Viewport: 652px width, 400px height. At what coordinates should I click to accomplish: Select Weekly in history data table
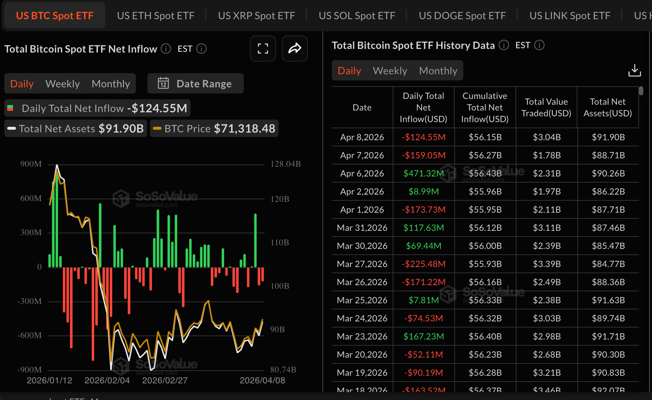coord(390,71)
